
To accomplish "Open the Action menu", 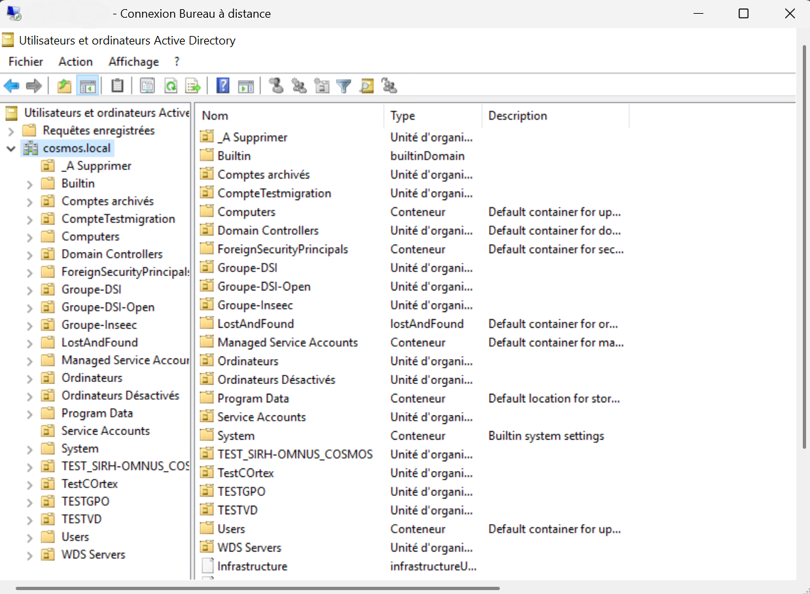I will (x=75, y=61).
